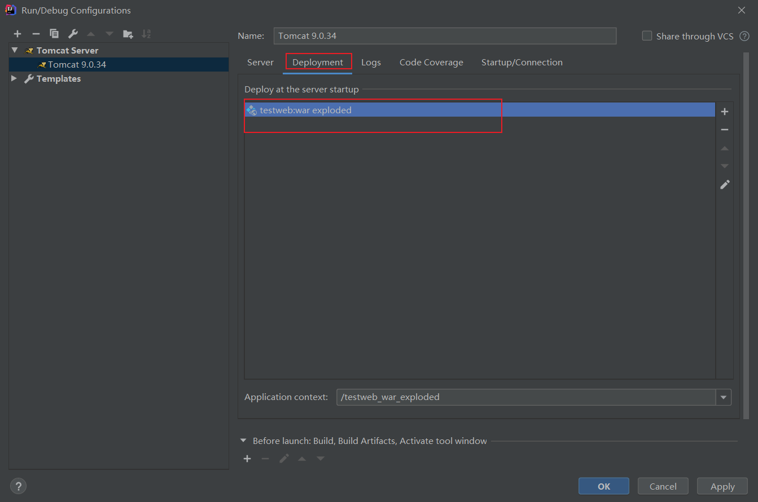
Task: Add before launch task plus icon
Action: click(x=247, y=459)
